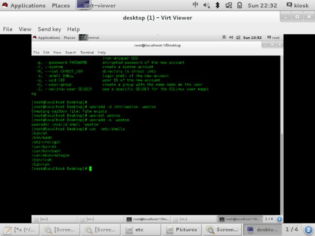Screen dimensions: 315x236
Task: Click the host notification badge showing 2
Action: pos(308,230)
